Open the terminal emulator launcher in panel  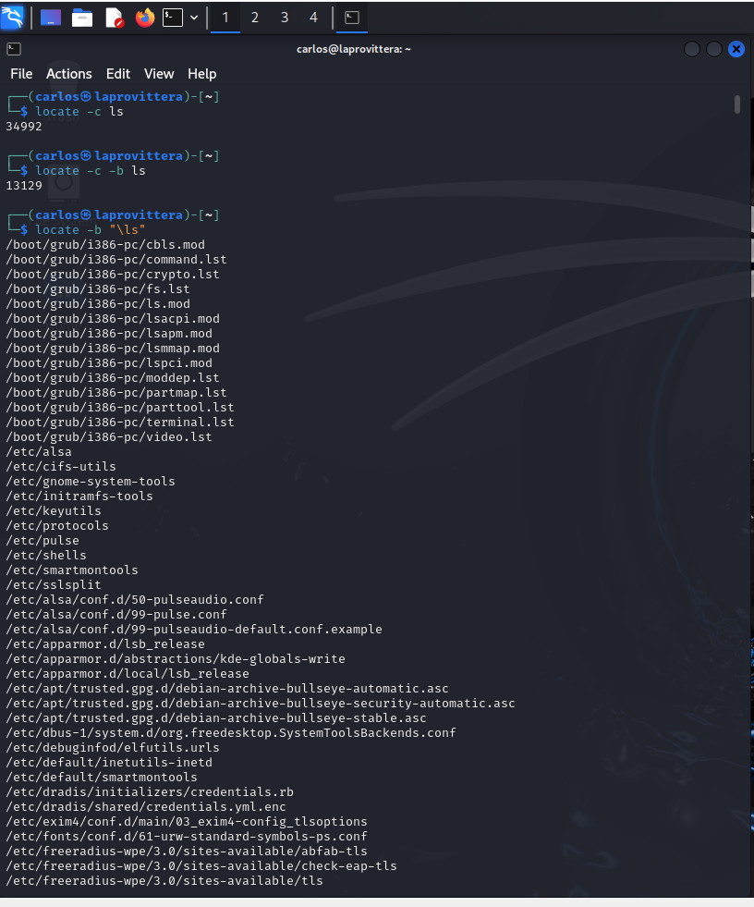point(173,18)
